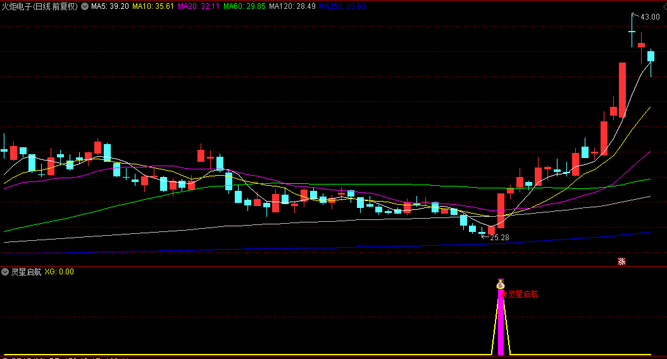This screenshot has width=667, height=359.
Task: Click the red star 灵星启航 signal label
Action: 520,294
